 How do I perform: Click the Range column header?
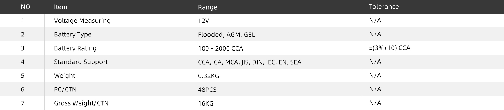(207, 7)
